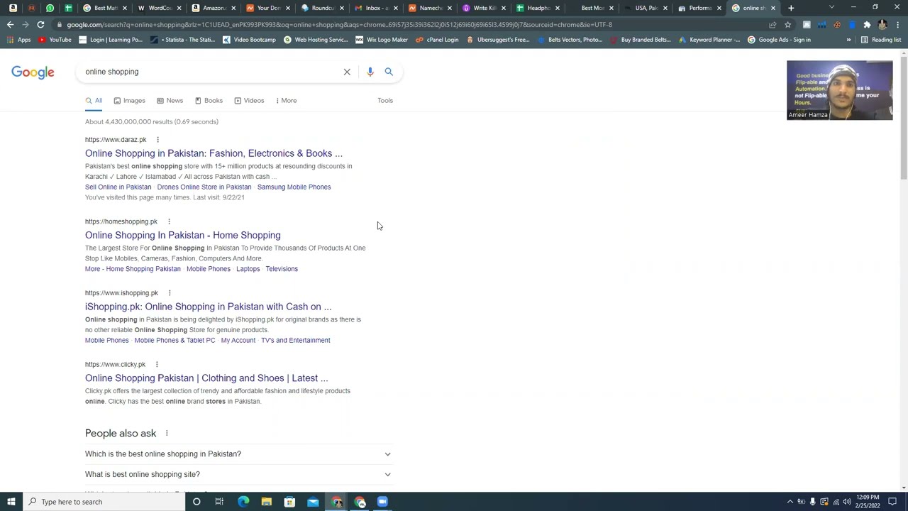The image size is (908, 511).
Task: Select the All results tab
Action: [x=94, y=101]
